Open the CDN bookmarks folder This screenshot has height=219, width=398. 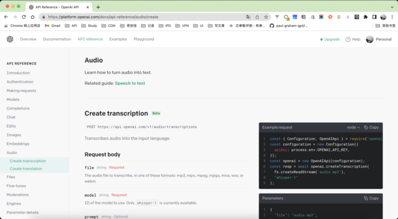tap(108, 26)
